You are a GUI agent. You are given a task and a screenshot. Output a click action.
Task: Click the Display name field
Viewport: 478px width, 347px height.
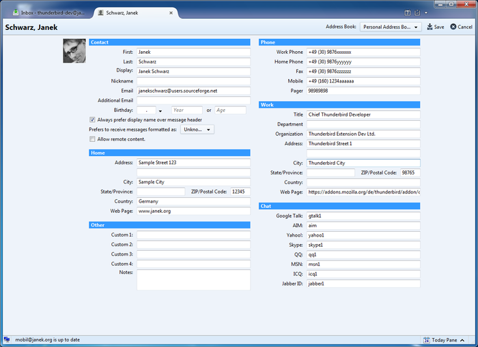point(193,71)
